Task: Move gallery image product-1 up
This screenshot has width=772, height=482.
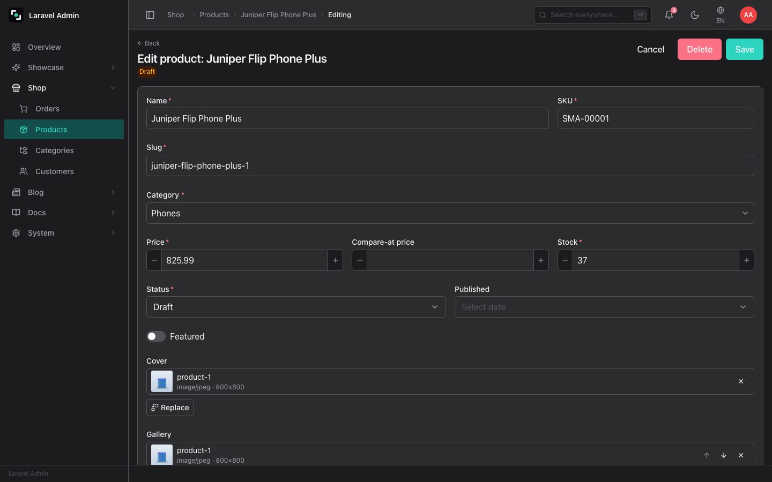Action: pyautogui.click(x=707, y=455)
